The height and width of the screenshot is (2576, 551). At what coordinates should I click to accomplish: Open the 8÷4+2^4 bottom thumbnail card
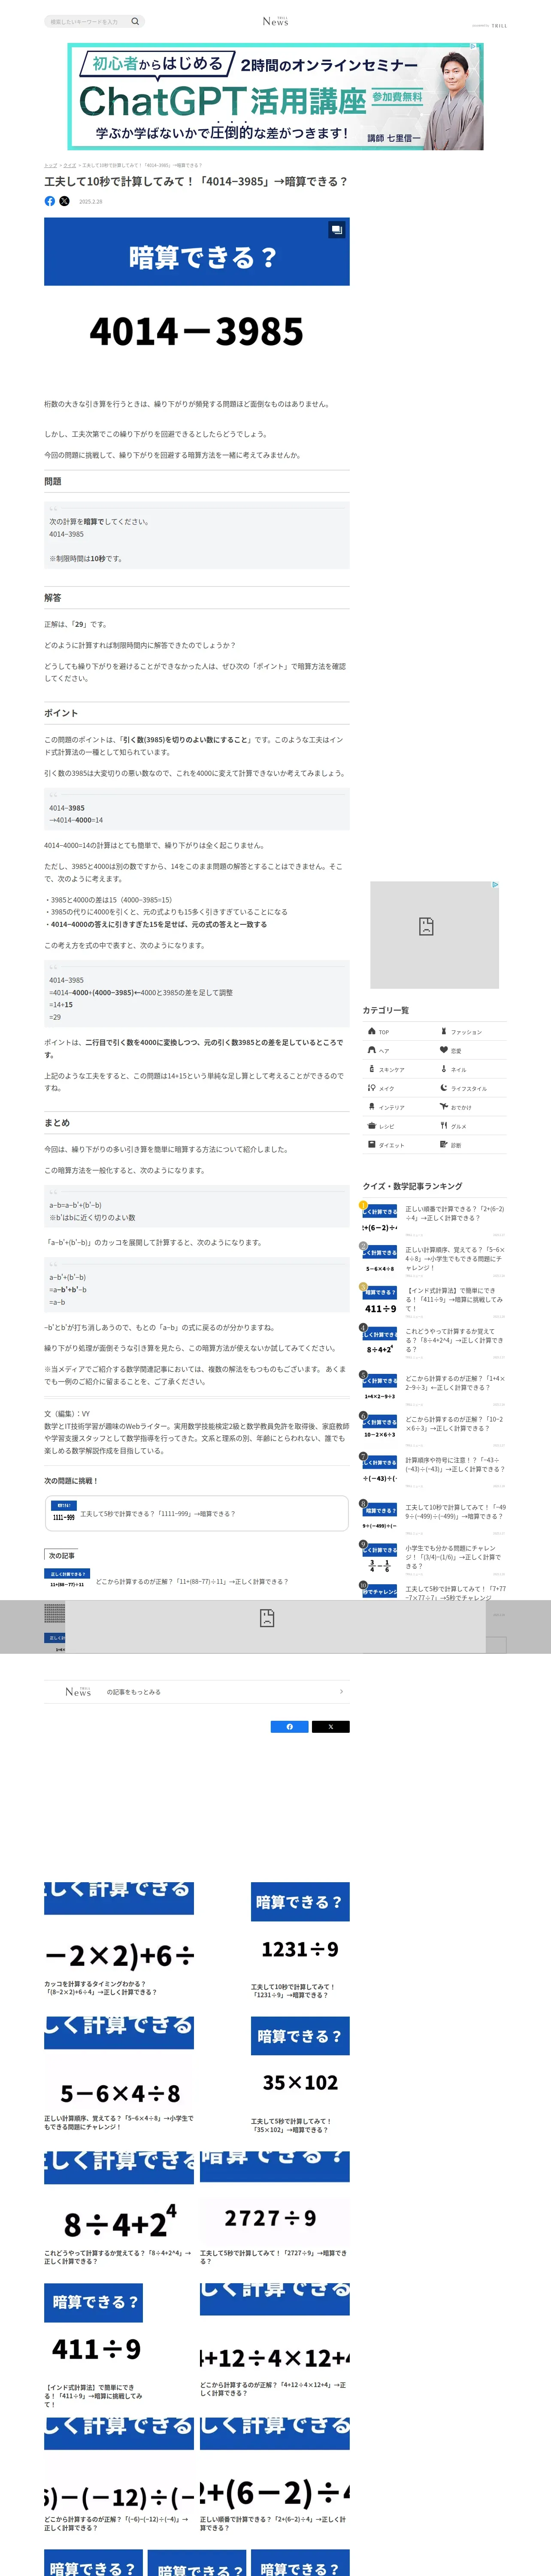pyautogui.click(x=119, y=2208)
